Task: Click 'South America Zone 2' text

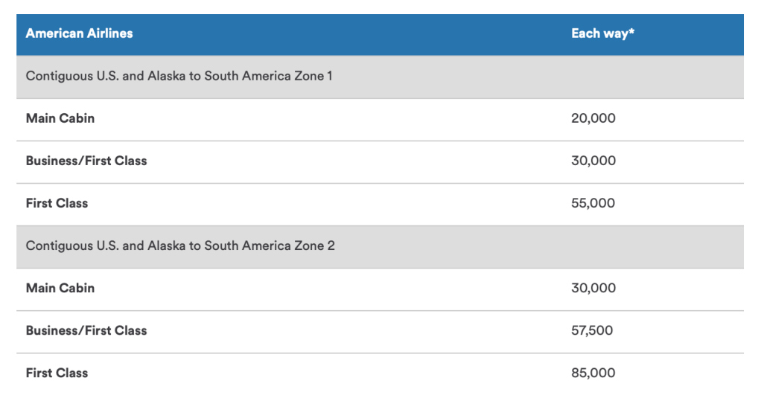Action: coord(270,245)
